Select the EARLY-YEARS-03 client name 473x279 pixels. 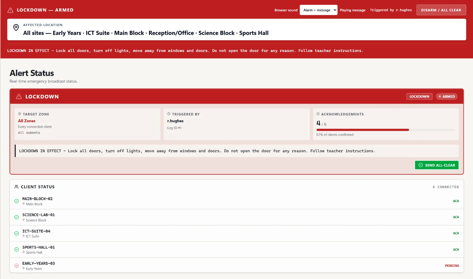coord(38,263)
